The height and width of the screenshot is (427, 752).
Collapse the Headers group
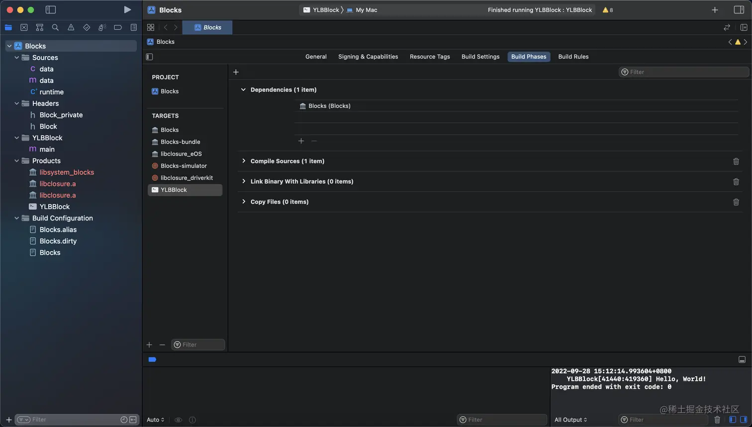click(x=16, y=103)
